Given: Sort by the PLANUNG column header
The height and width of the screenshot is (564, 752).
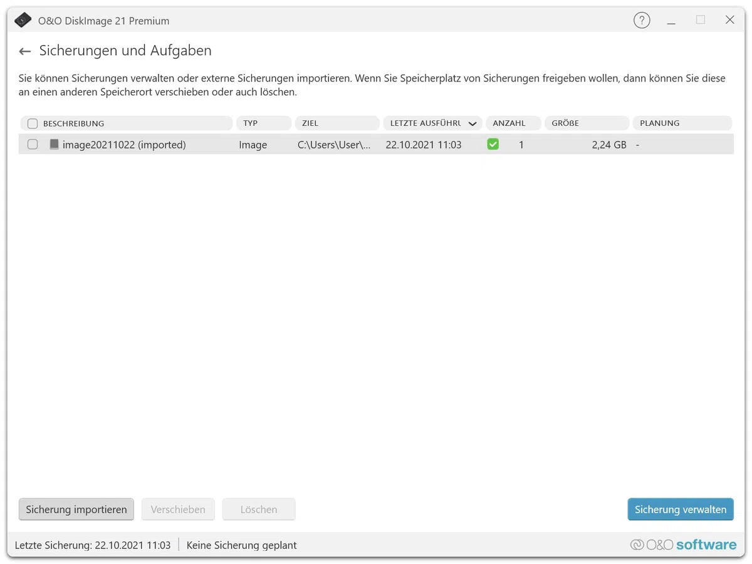Looking at the screenshot, I should (682, 123).
